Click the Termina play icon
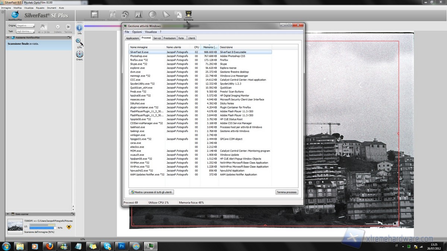This screenshot has width=447, height=251. [68, 27]
